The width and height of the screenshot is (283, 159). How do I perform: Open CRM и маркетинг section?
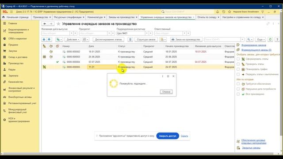[18, 38]
